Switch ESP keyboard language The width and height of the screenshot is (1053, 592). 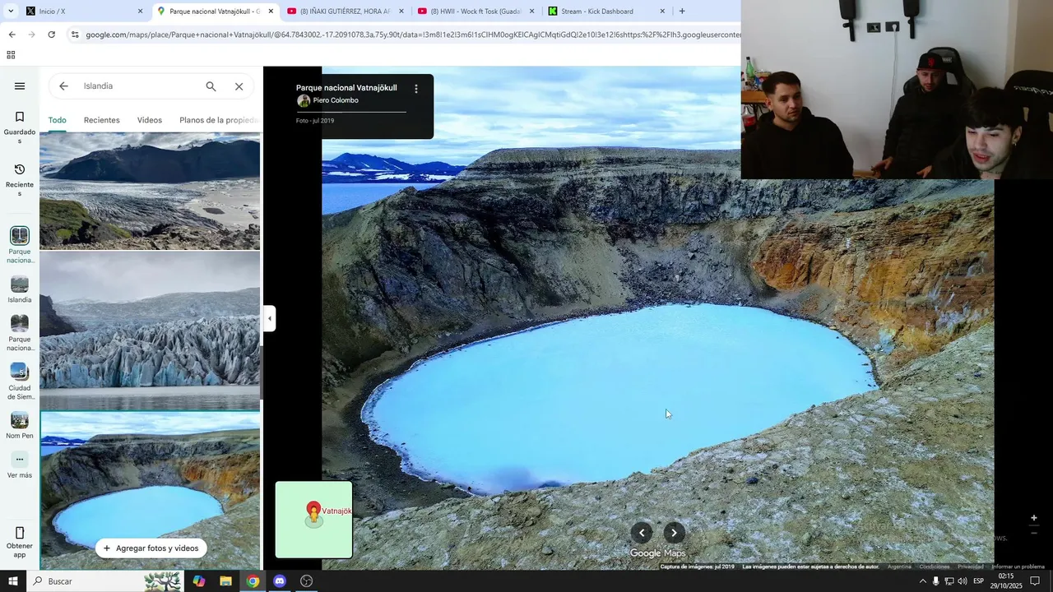pyautogui.click(x=979, y=581)
